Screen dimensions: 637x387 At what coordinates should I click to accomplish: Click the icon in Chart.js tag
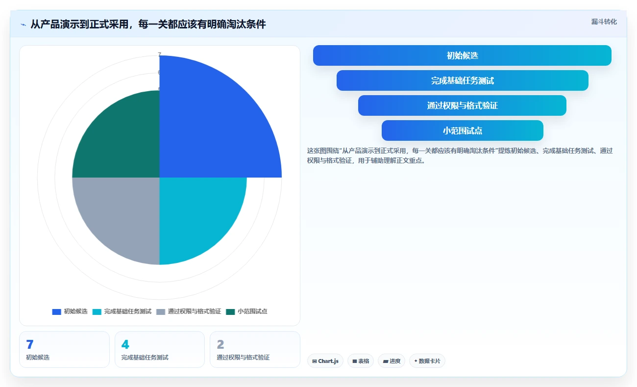coord(315,361)
